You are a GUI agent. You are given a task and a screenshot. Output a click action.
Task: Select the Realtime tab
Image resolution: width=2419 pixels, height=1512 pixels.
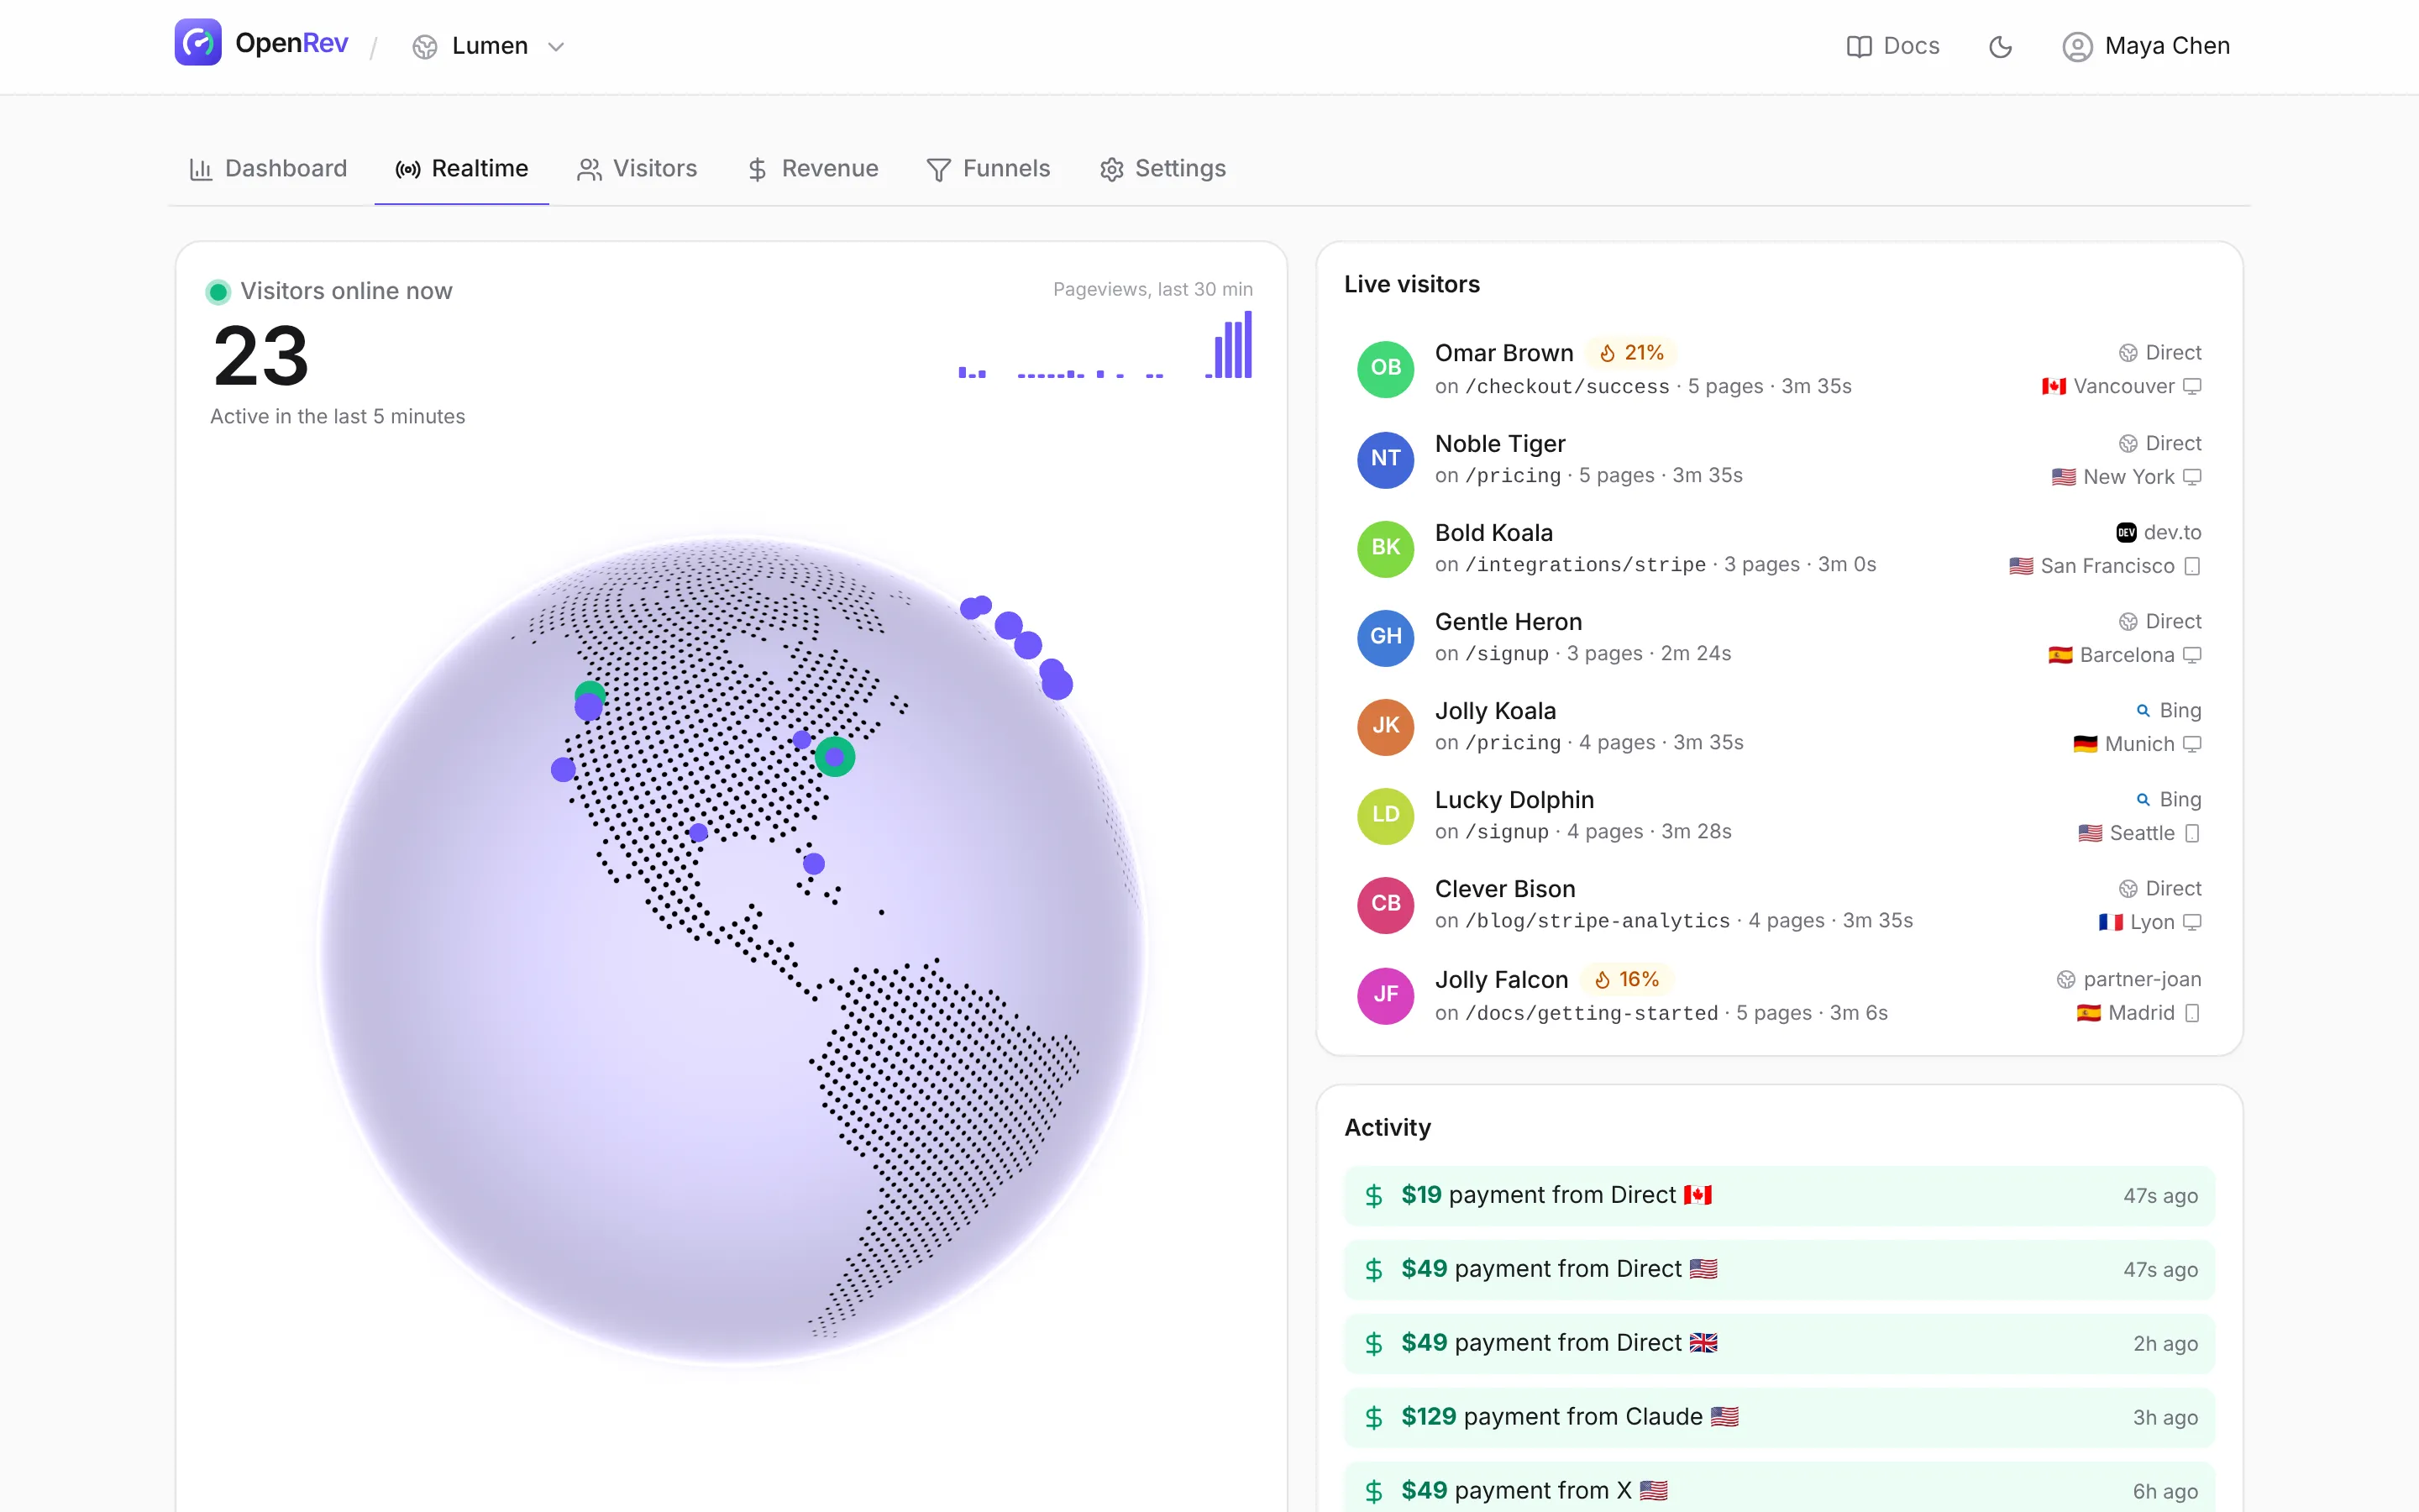tap(462, 169)
